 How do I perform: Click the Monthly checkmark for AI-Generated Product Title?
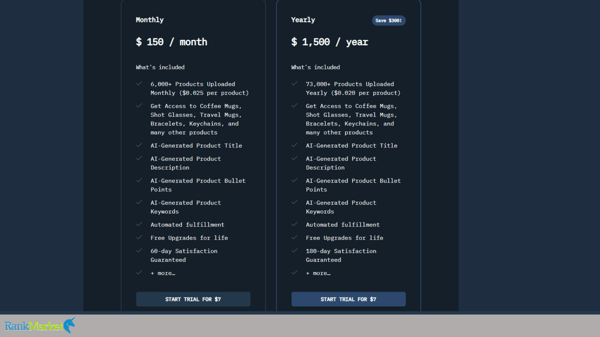point(139,145)
